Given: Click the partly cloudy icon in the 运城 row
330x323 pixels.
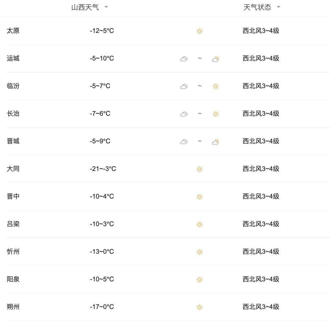Looking at the screenshot, I should click(215, 59).
